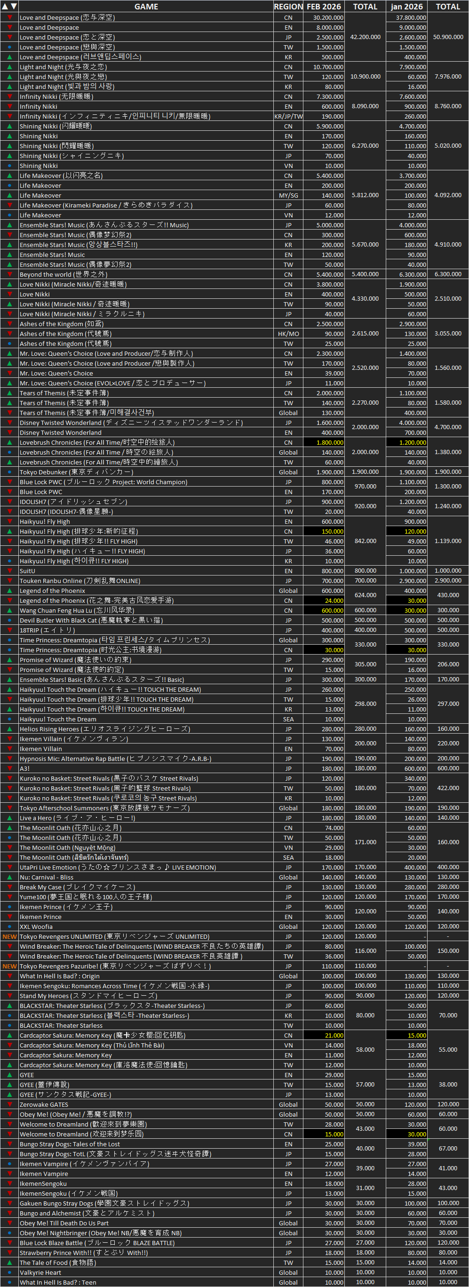Click red down arrow beside A3!
Image resolution: width=469 pixels, height=1287 pixels.
(x=9, y=769)
